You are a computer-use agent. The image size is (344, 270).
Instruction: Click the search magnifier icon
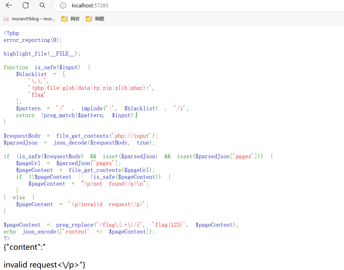tap(42, 5)
